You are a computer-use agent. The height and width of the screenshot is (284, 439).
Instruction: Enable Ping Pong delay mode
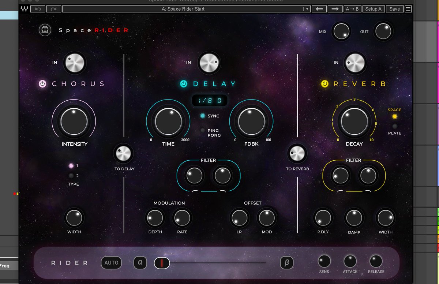203,130
